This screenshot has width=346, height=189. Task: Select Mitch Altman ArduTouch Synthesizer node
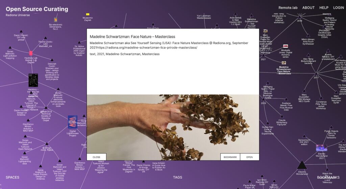pyautogui.click(x=308, y=35)
